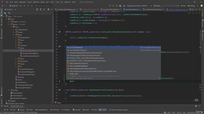This screenshot has width=204, height=114.
Task: Open the UnrealBuildTool tool window
Action: click(x=42, y=110)
